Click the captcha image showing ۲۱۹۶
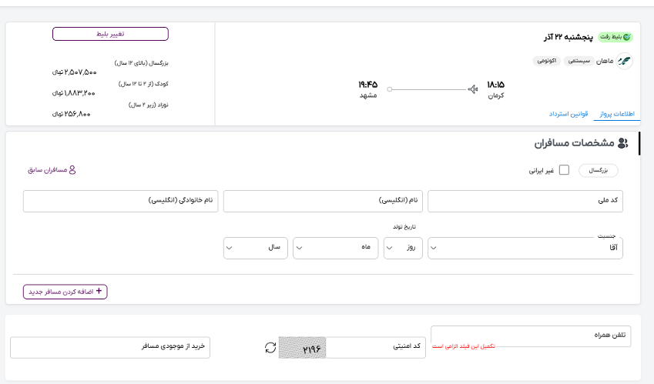 point(303,348)
